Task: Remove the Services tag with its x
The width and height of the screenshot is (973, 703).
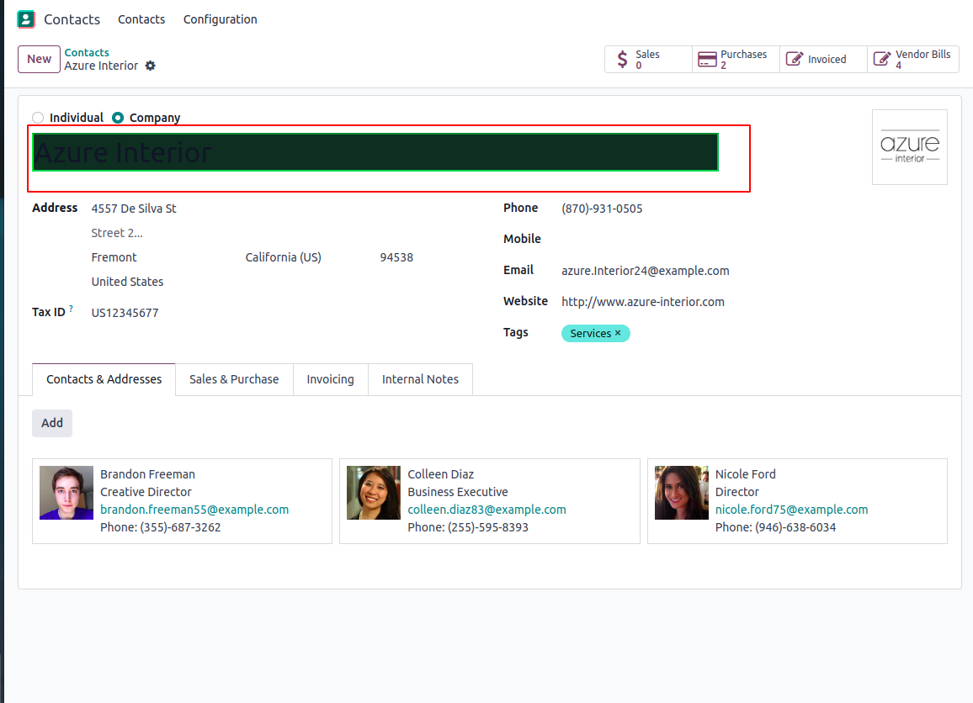Action: click(618, 333)
